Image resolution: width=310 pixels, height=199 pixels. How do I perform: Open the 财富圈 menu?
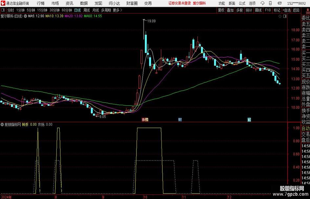click(132, 3)
